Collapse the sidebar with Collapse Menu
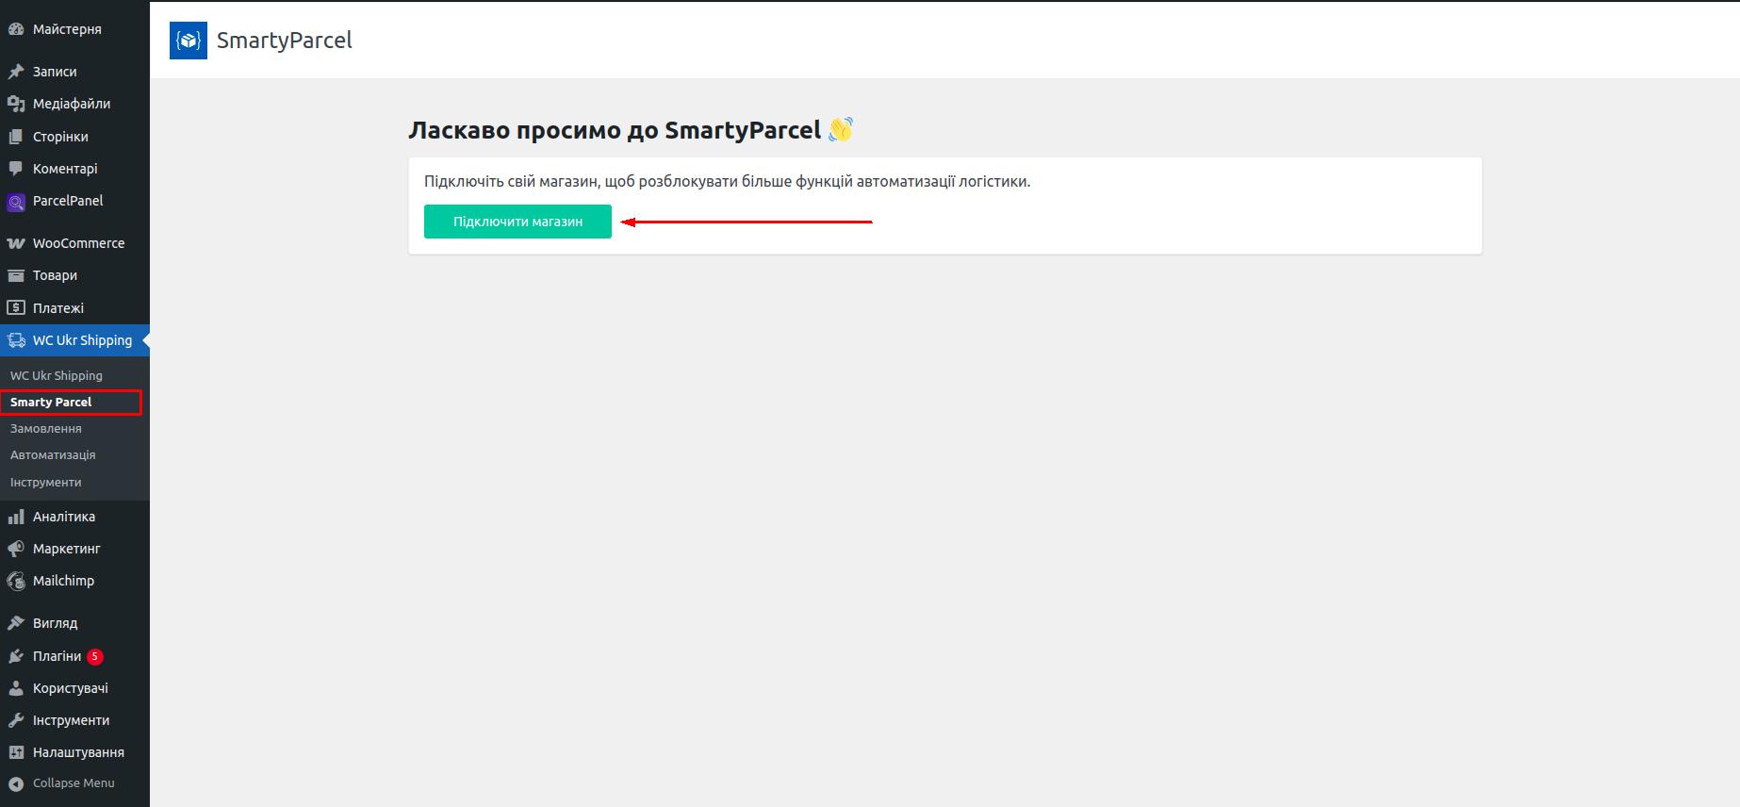This screenshot has height=807, width=1740. (62, 783)
